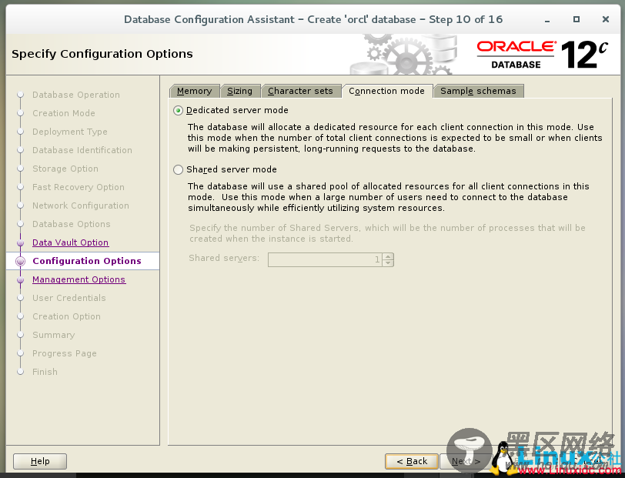This screenshot has width=625, height=478.
Task: Click Database Identification step label
Action: click(x=82, y=150)
